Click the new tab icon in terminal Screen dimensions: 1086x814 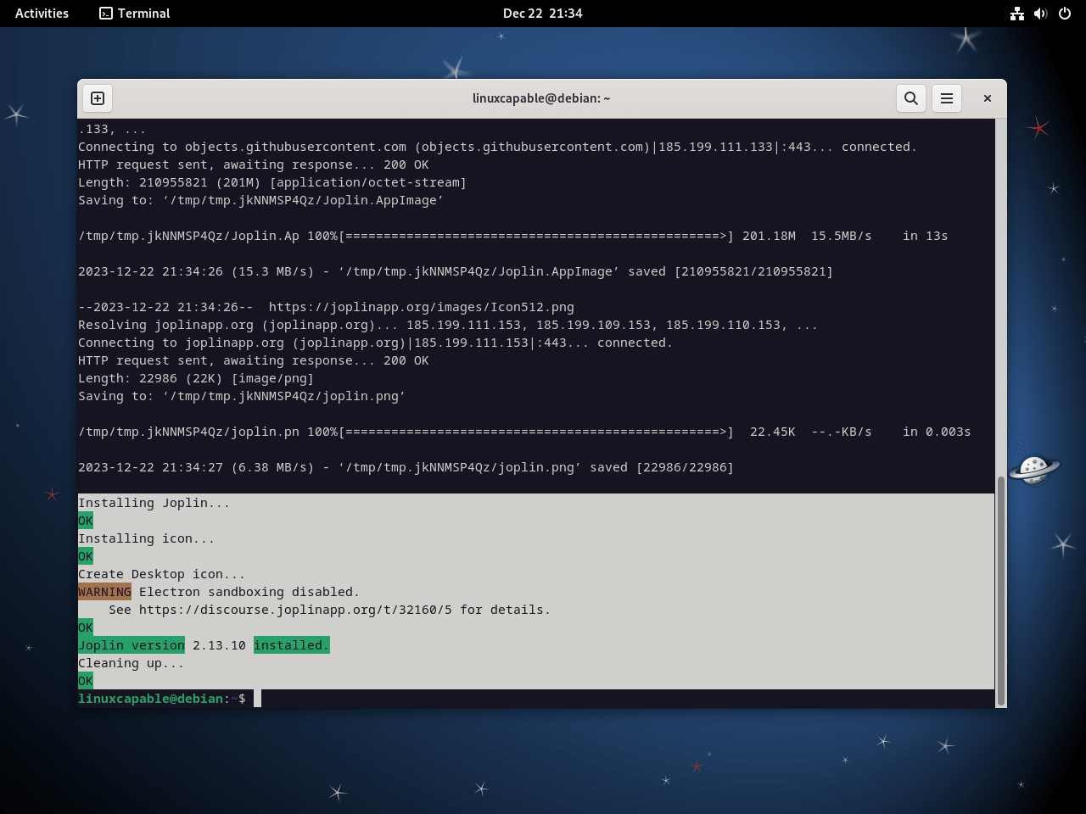click(x=97, y=98)
